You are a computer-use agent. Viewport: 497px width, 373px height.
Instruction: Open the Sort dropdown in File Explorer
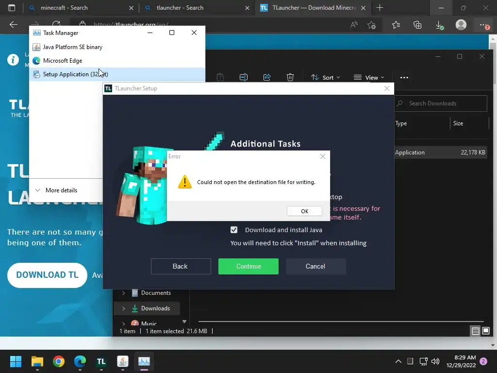[x=326, y=77]
